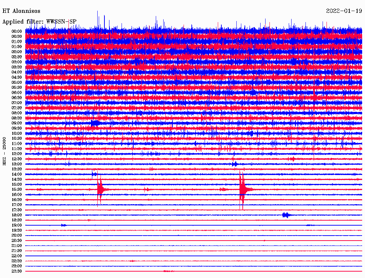Select the 11:30 time label

pyautogui.click(x=17, y=149)
